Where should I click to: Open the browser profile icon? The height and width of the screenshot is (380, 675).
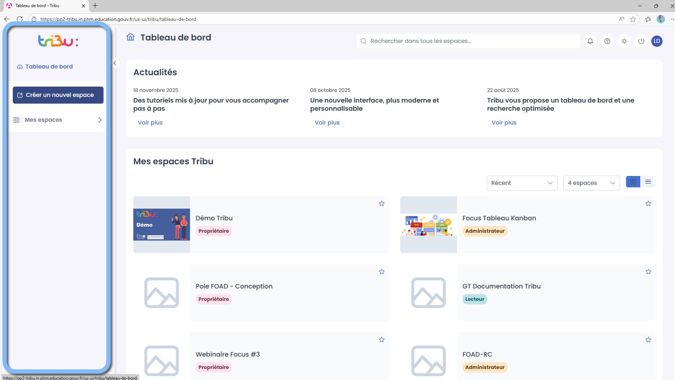[x=661, y=19]
